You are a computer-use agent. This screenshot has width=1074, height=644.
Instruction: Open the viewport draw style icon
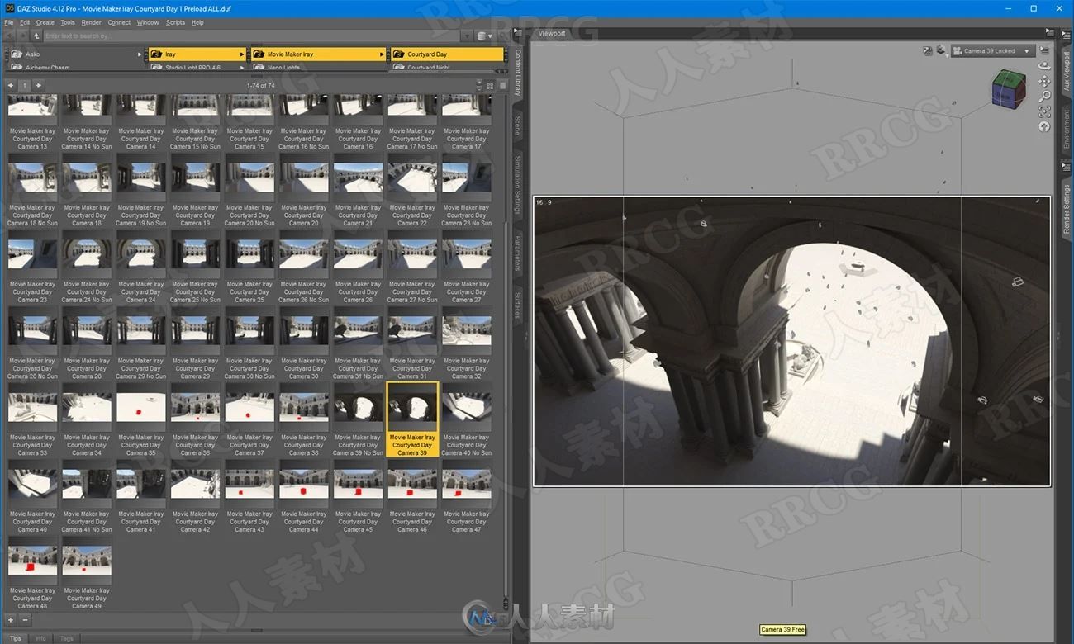click(940, 50)
